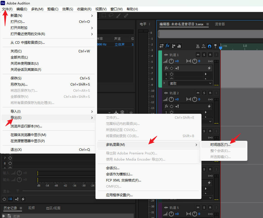Solo 轨道 1 with the S button
263x218 pixels.
pos(204,55)
